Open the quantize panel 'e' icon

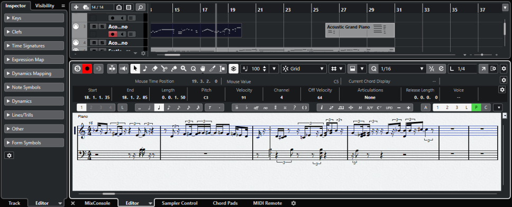point(441,69)
